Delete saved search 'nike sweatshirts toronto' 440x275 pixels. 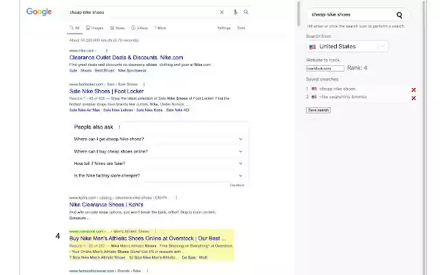(x=414, y=98)
